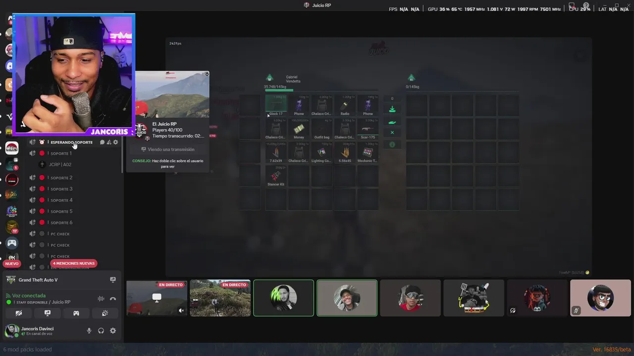Screen dimensions: 634x356
Task: Select the tile with the red hooded avatar
Action: (537, 298)
